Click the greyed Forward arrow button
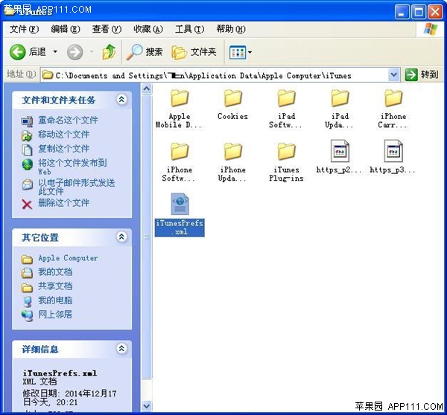Viewport: 447px width, 415px height. point(74,52)
